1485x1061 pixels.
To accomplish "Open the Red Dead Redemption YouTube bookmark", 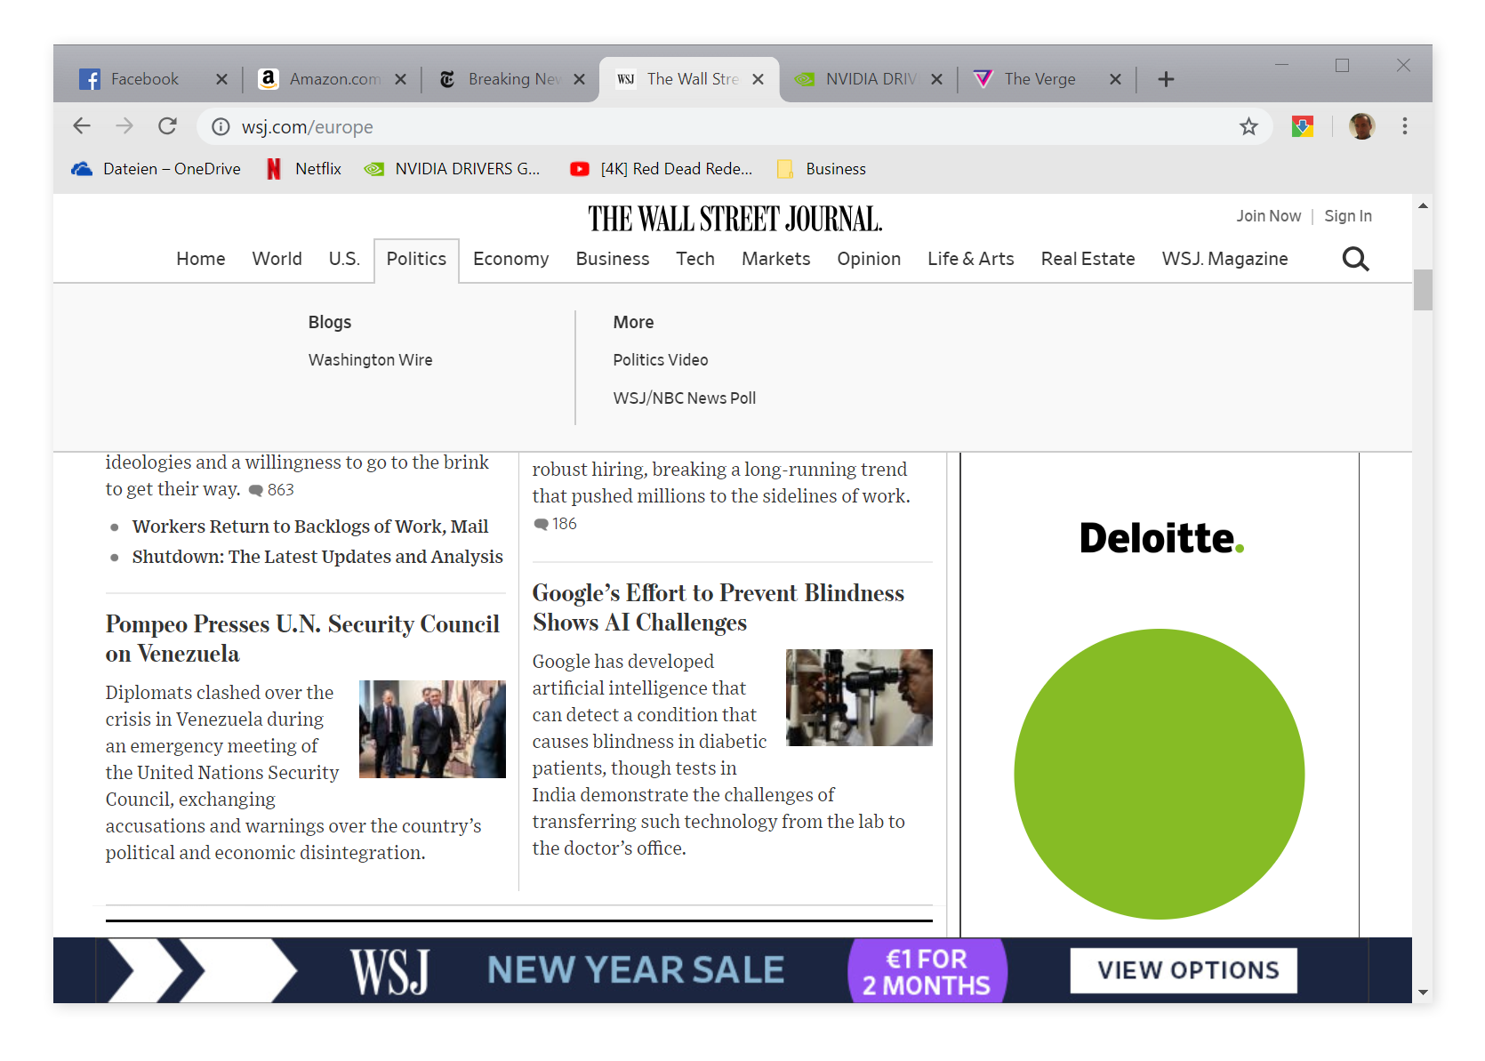I will (x=662, y=169).
